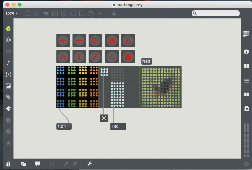
Task: Click the top green dot cluster
Action: point(72,70)
